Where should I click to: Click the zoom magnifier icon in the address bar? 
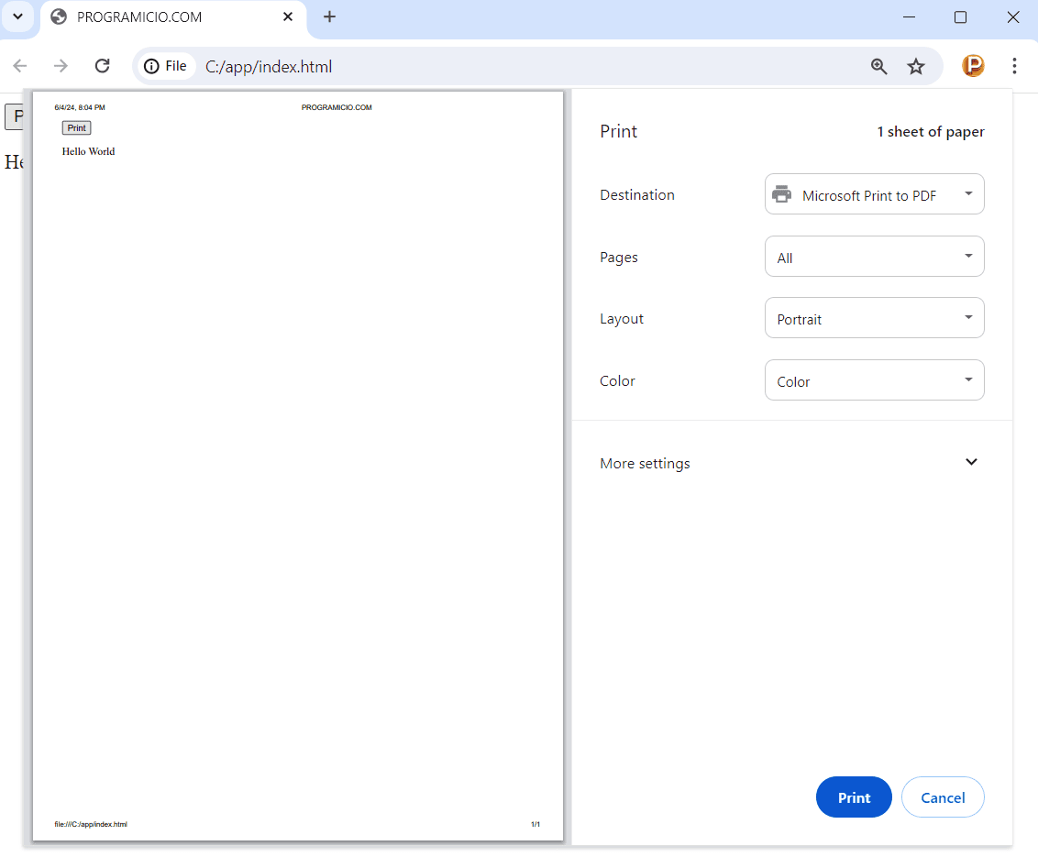pos(878,66)
